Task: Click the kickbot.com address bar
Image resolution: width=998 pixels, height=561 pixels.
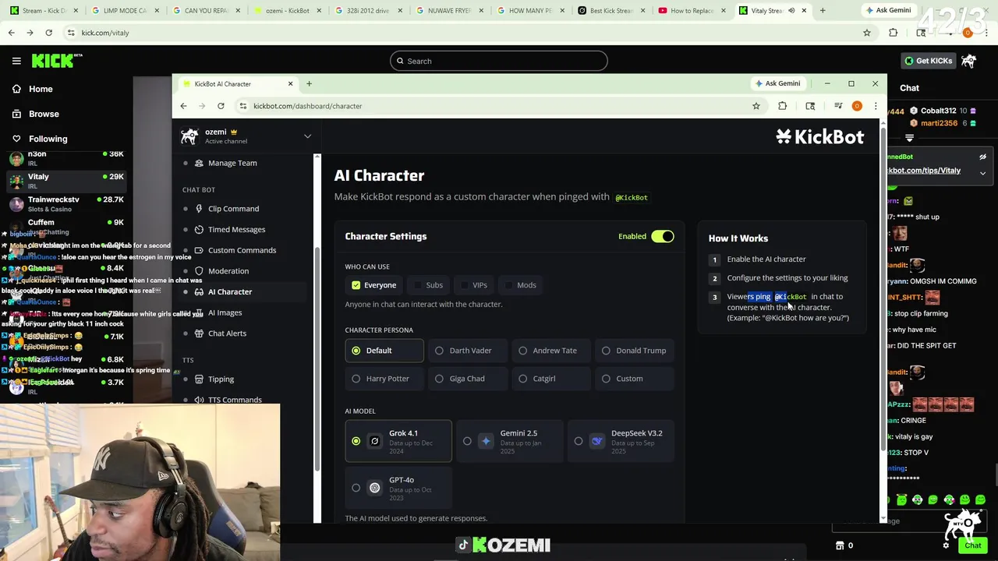Action: pos(499,106)
